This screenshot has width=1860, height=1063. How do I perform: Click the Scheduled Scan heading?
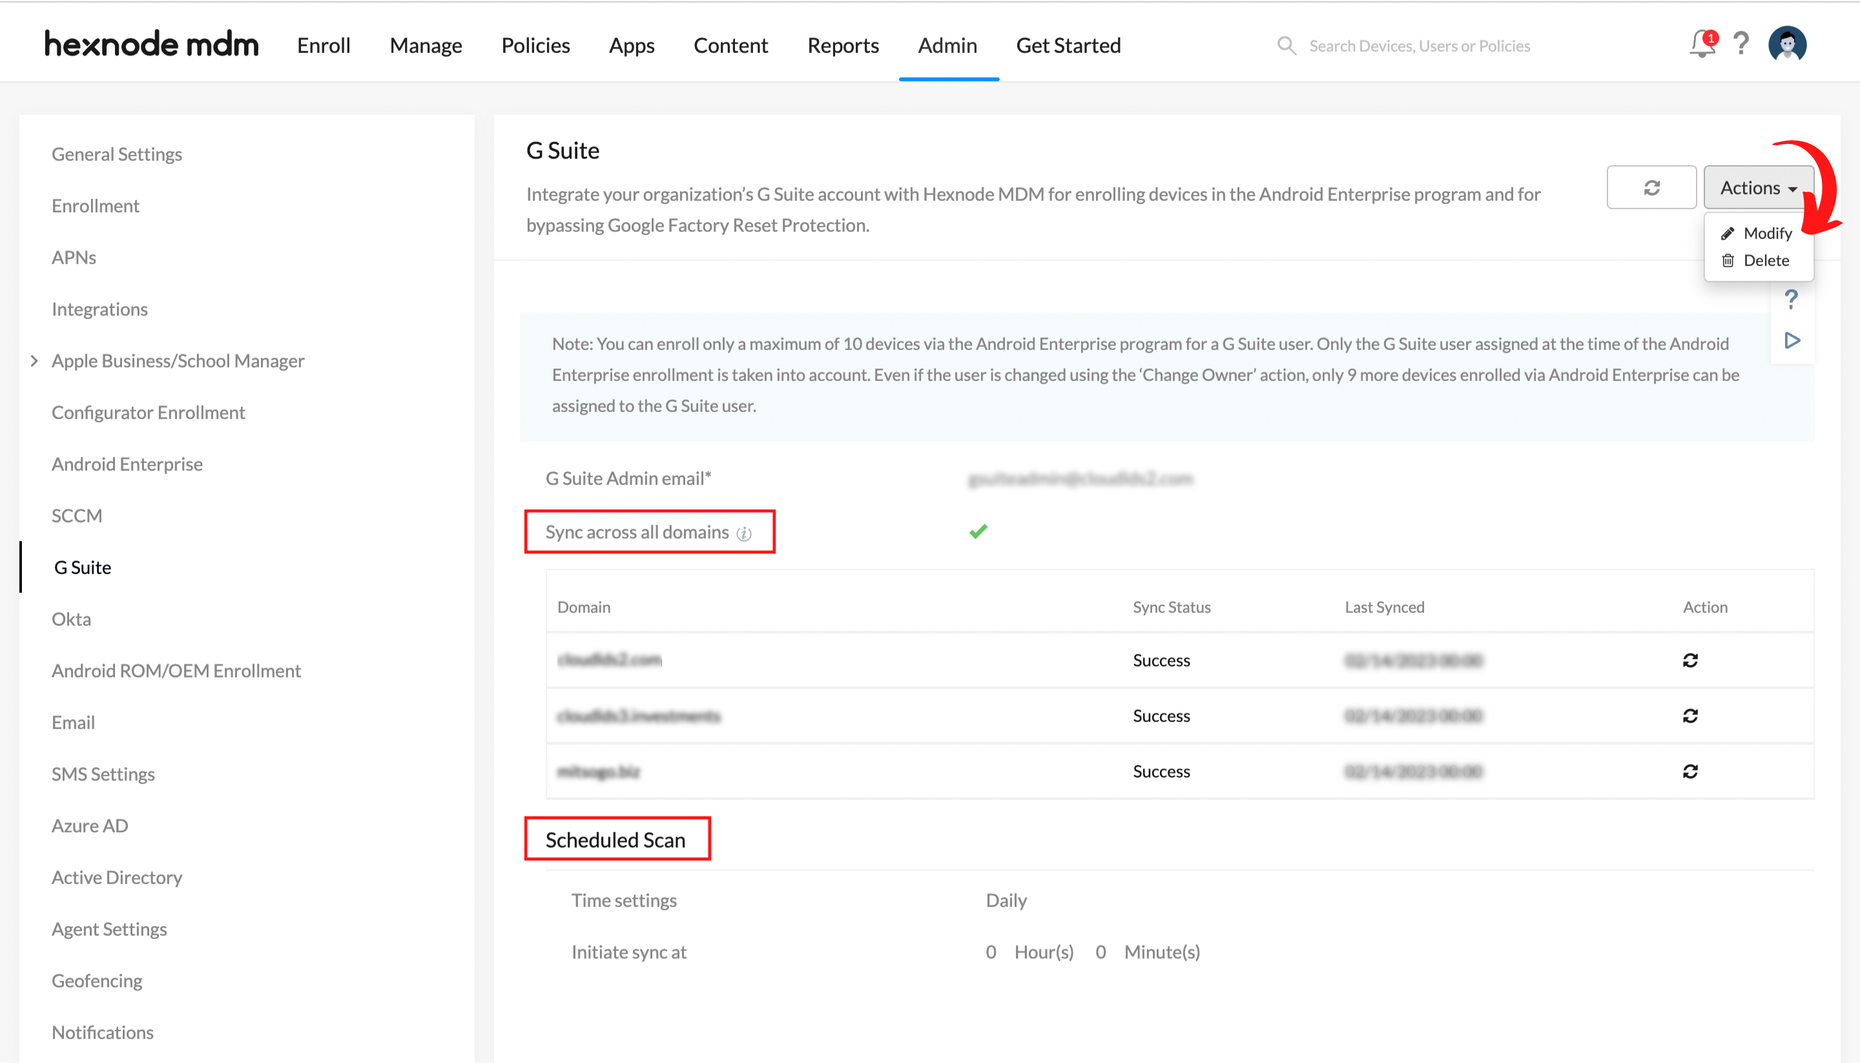pos(615,840)
